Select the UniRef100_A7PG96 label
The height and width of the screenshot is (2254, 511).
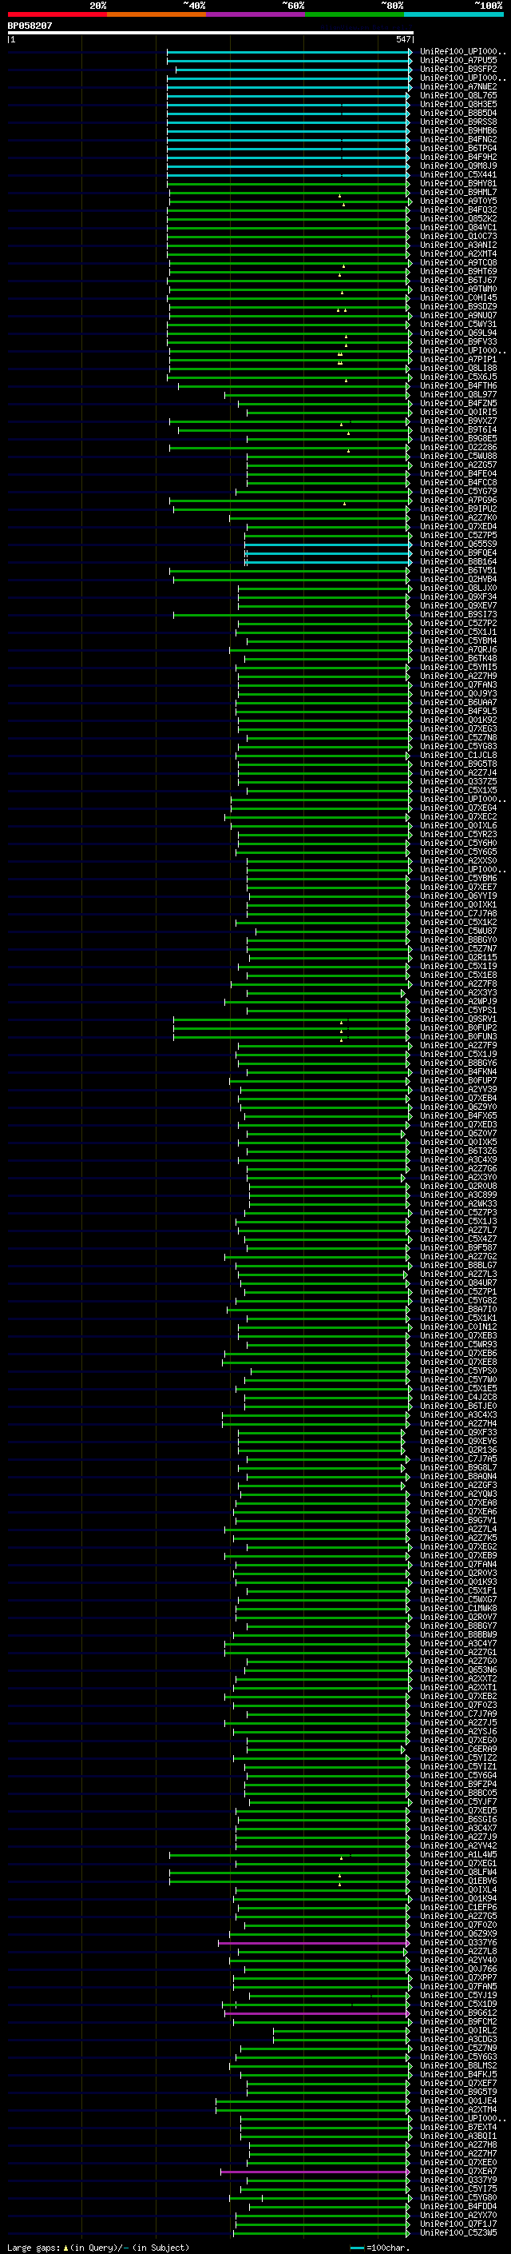(458, 501)
